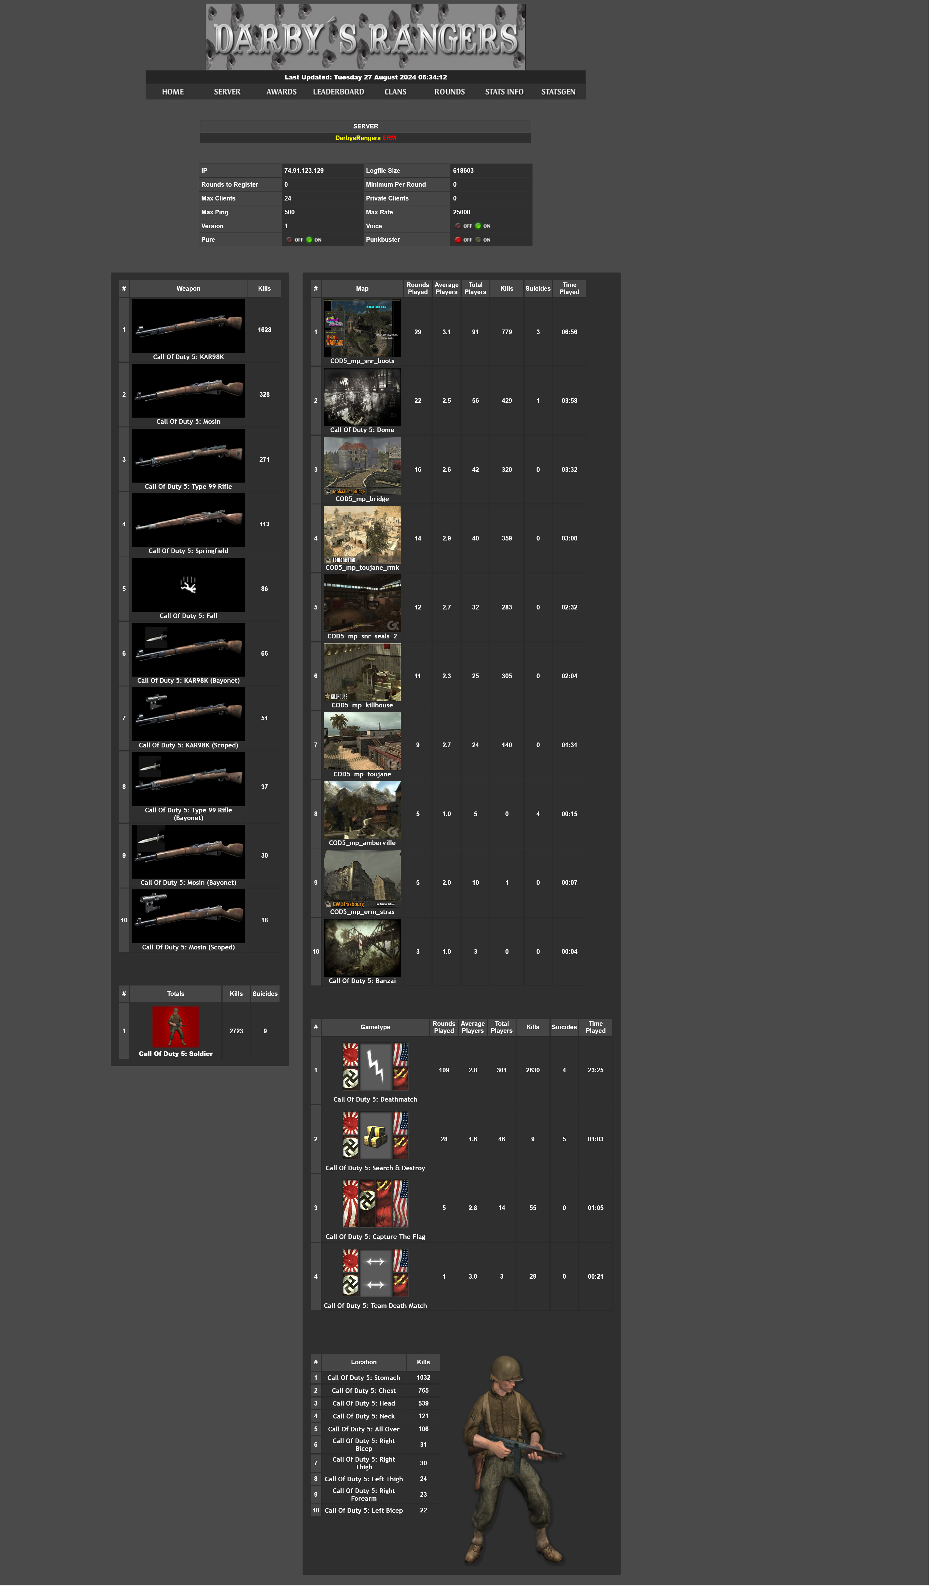Open the COD5_mp_toujane_rmk map thumbnail

coord(362,535)
